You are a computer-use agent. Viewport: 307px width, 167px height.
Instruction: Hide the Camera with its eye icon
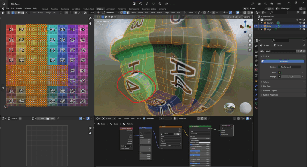[300, 23]
